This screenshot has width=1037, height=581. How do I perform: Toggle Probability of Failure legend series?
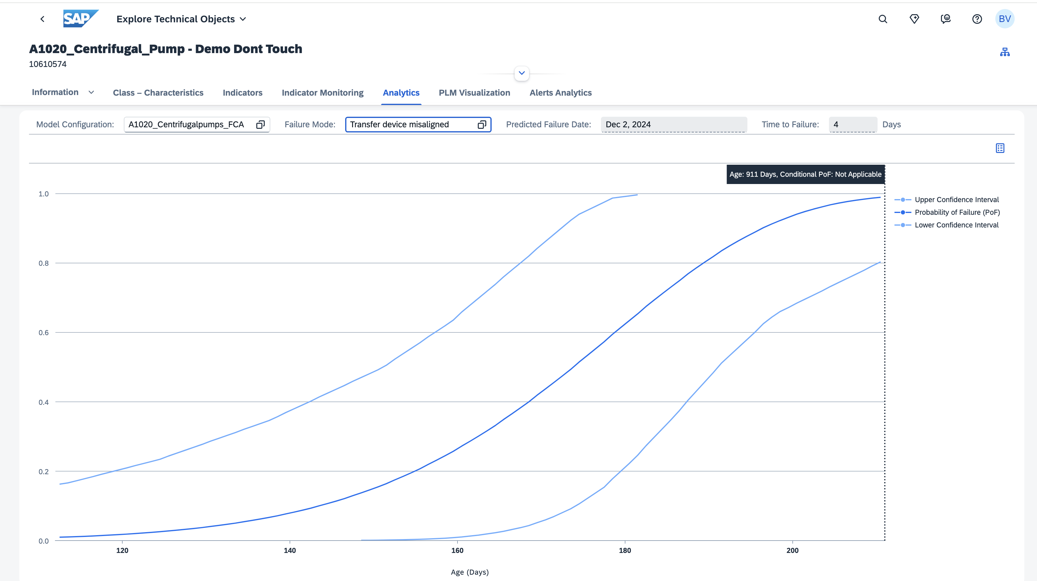coord(957,212)
